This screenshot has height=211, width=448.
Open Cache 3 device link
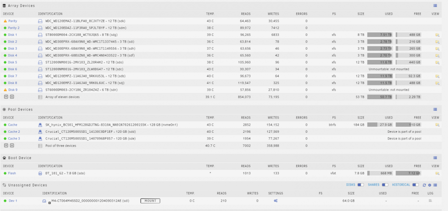(x=14, y=139)
